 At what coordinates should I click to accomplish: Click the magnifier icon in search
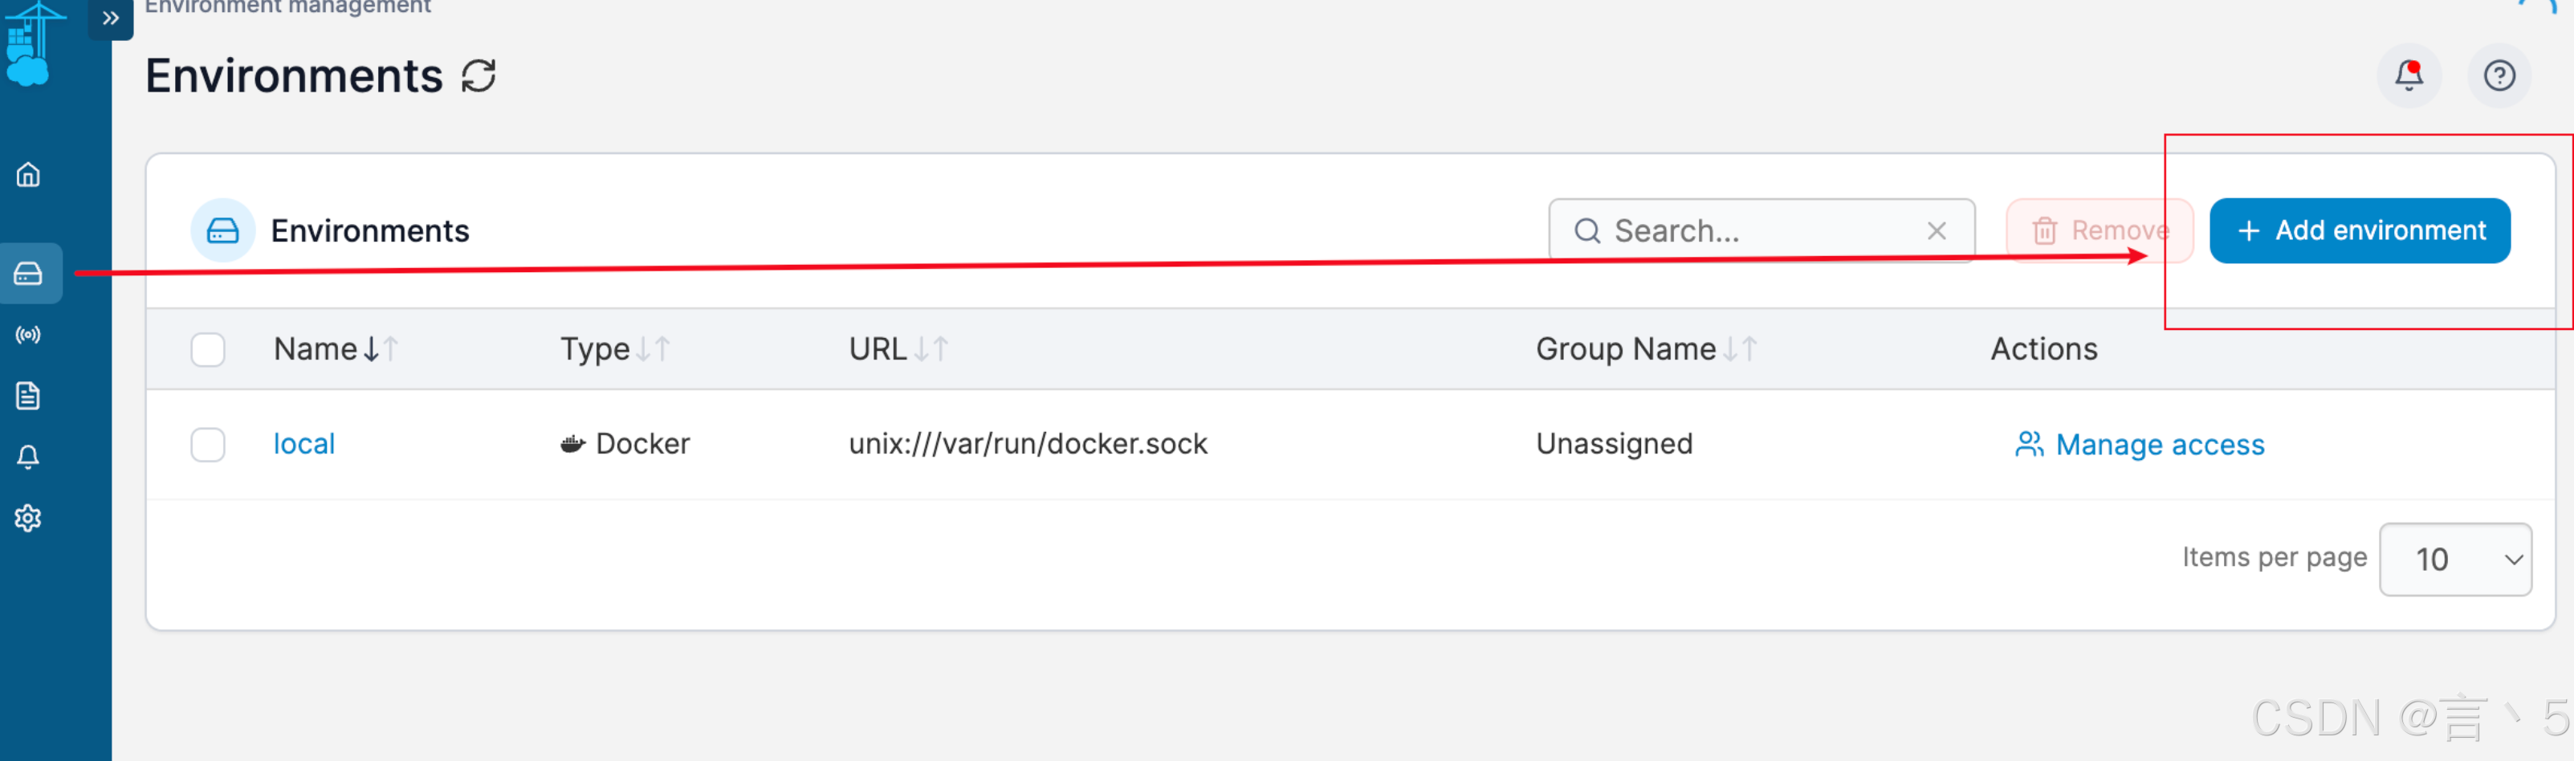(x=1586, y=230)
